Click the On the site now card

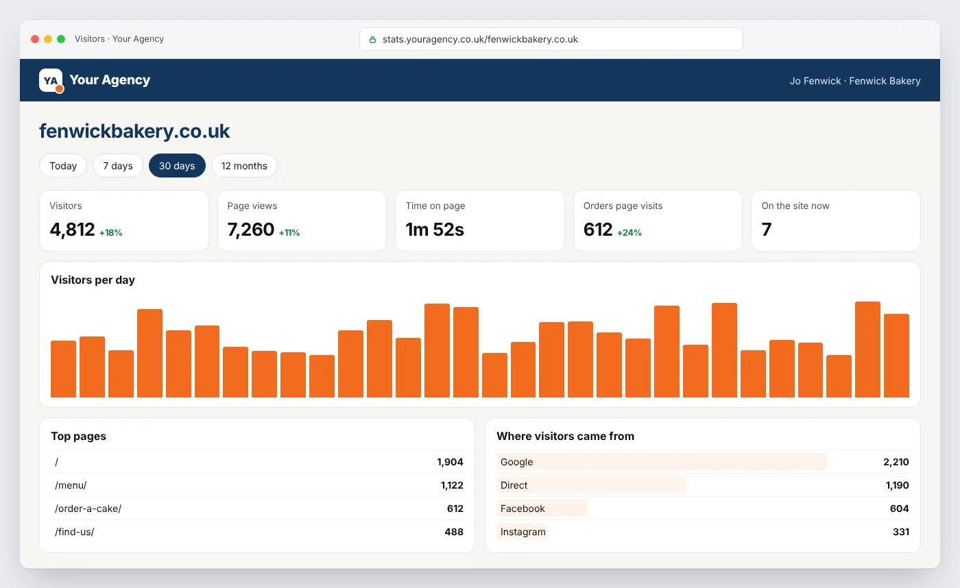[x=836, y=221]
